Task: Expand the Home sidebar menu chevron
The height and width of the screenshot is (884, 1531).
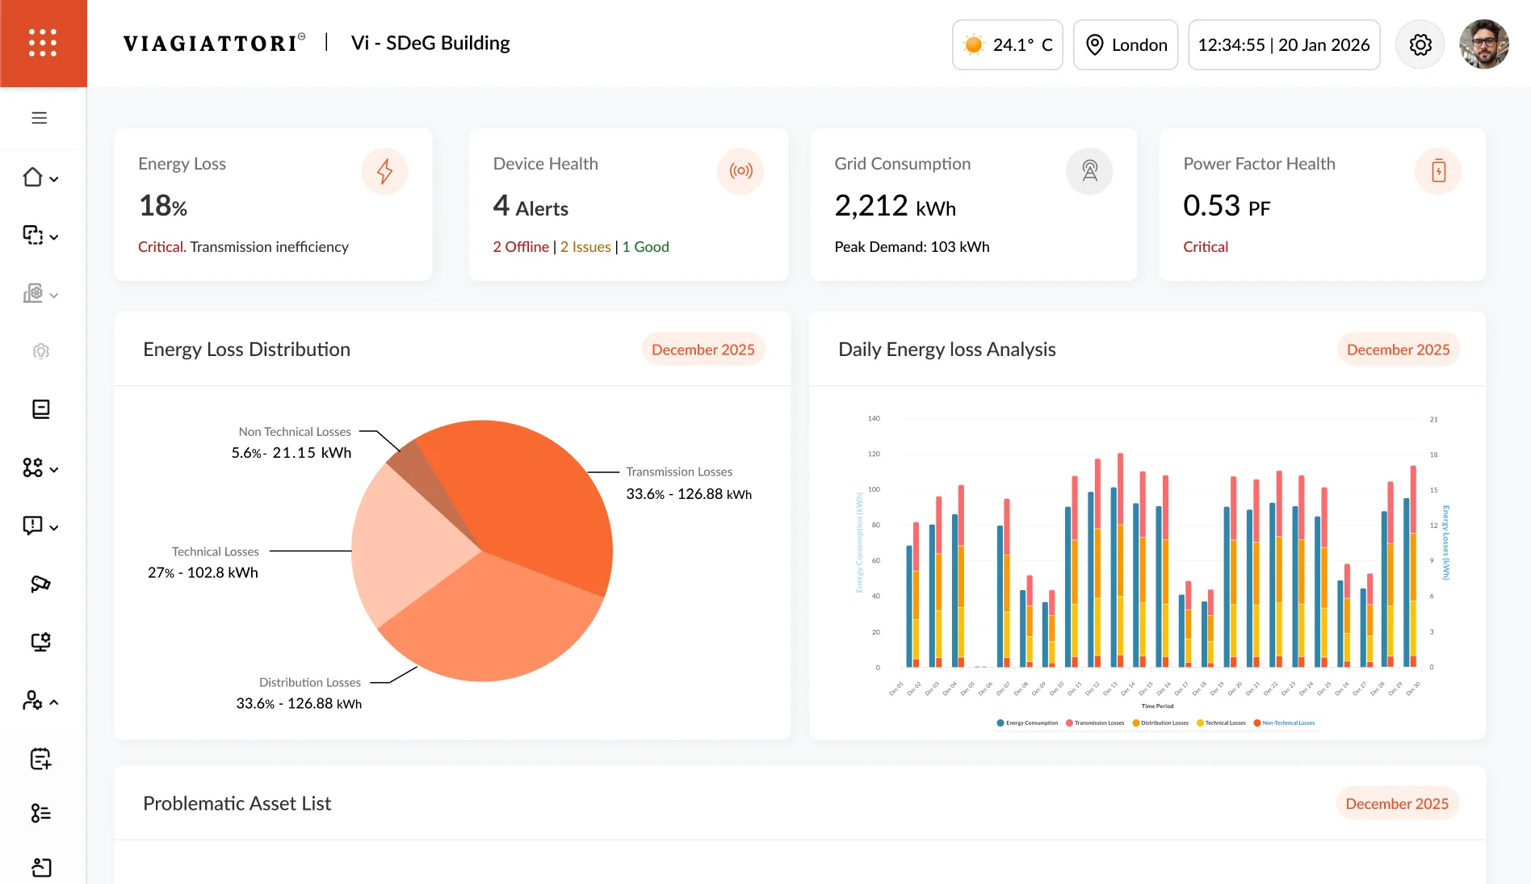Action: (x=54, y=179)
